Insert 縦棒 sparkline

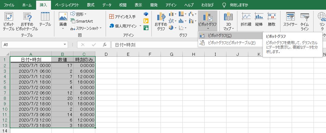[x=259, y=19]
